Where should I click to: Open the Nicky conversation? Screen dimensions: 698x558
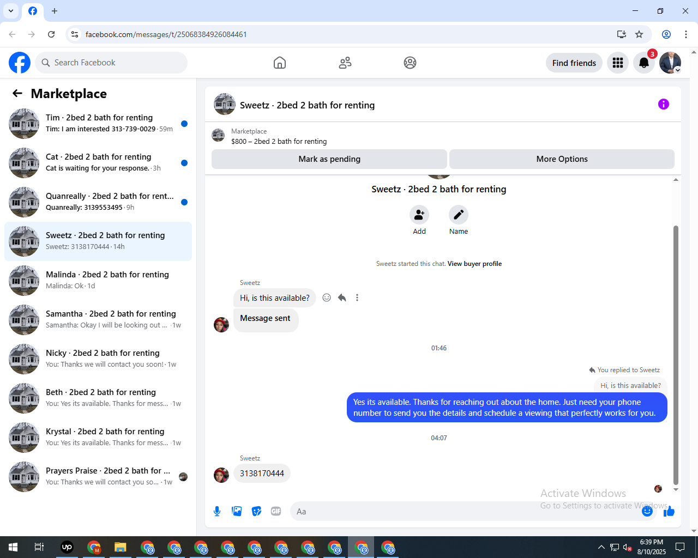pyautogui.click(x=98, y=359)
